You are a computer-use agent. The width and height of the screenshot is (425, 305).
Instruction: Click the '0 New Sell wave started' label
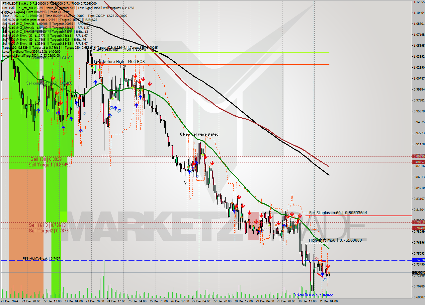(199, 134)
